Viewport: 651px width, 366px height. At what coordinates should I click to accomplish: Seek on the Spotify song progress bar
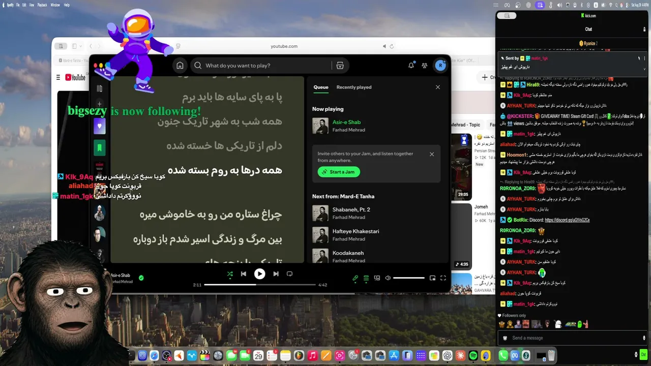point(259,285)
